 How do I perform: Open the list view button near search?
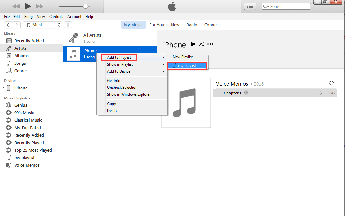[x=250, y=6]
